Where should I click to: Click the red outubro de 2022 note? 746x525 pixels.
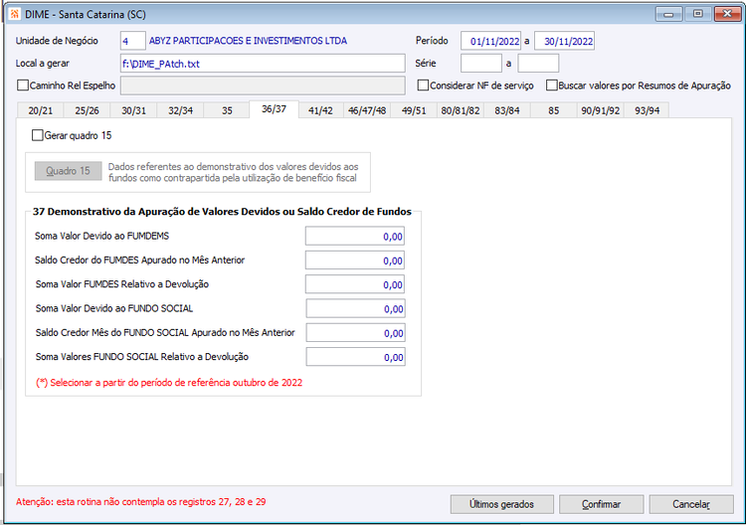point(169,383)
